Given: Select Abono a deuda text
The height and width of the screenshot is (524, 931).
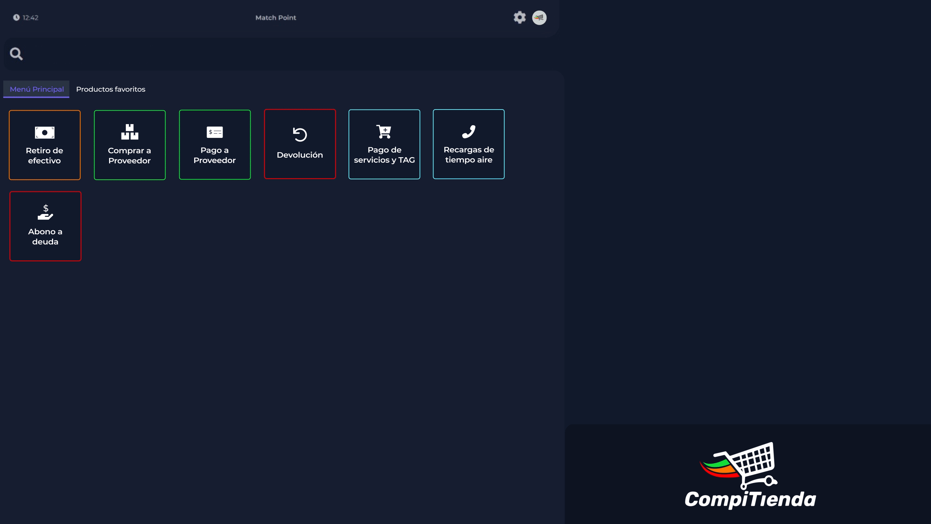Looking at the screenshot, I should (45, 237).
